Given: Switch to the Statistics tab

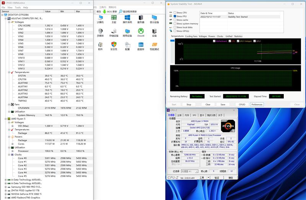Looking at the screenshot, I should [x=238, y=36].
